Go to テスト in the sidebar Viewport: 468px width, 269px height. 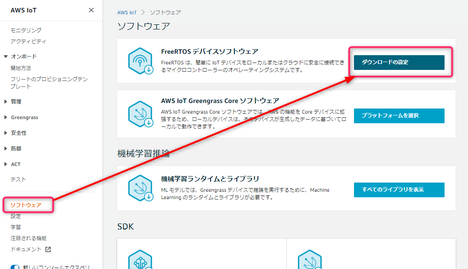[x=18, y=179]
